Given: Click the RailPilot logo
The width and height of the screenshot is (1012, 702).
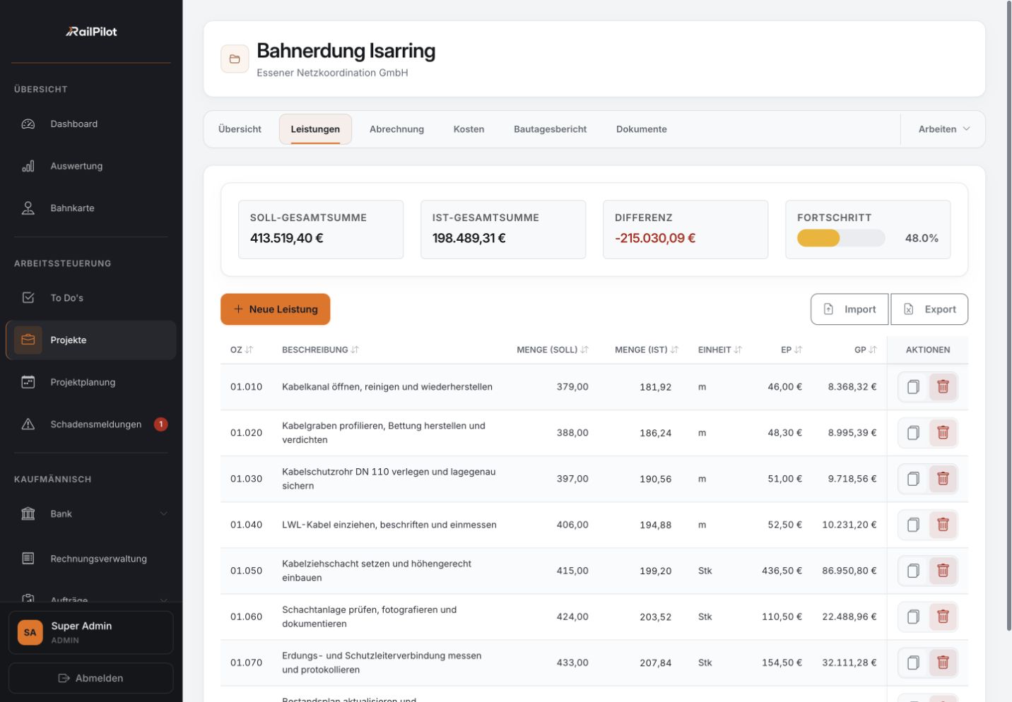Looking at the screenshot, I should click(x=91, y=31).
